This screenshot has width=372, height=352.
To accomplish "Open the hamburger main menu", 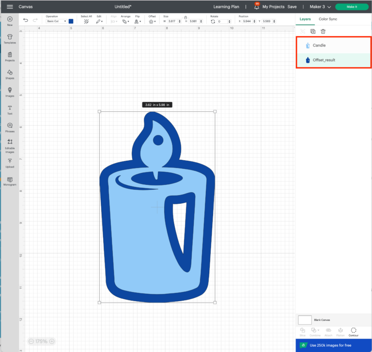I will point(10,7).
